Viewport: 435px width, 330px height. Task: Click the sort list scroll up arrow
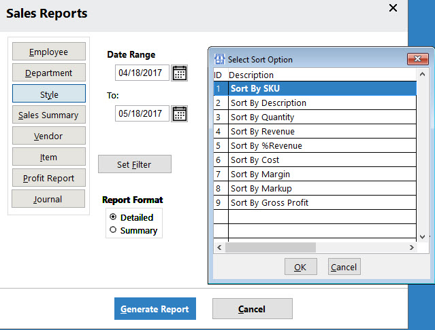[422, 74]
